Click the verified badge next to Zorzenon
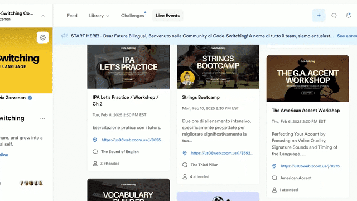 [x=30, y=98]
